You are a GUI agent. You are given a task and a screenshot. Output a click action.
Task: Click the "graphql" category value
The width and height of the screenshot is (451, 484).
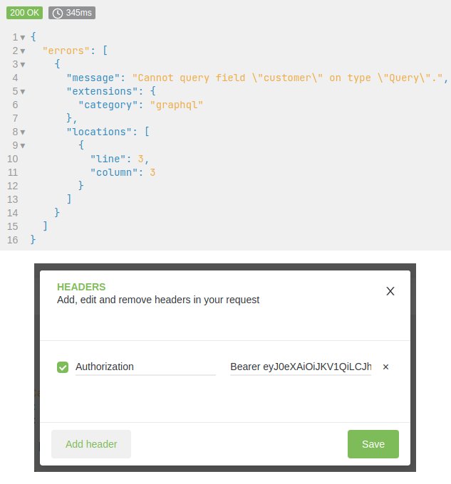click(x=176, y=105)
